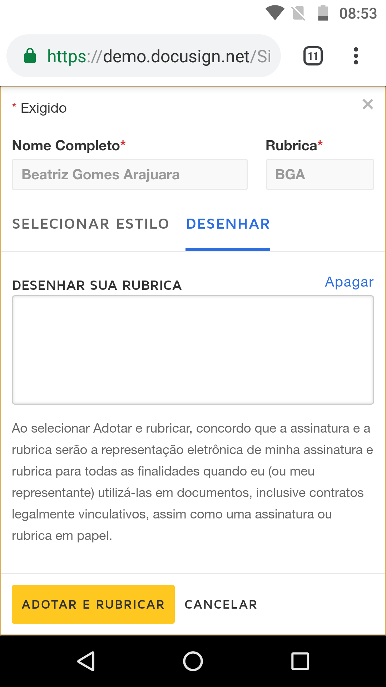This screenshot has height=687, width=386.
Task: Tap inside the Desenhar Sua Rubrica canvas
Action: coord(193,350)
